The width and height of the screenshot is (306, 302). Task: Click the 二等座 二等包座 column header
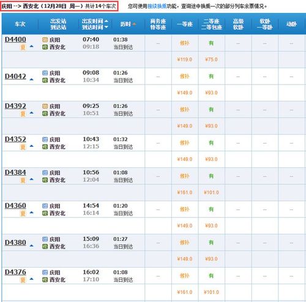(212, 24)
